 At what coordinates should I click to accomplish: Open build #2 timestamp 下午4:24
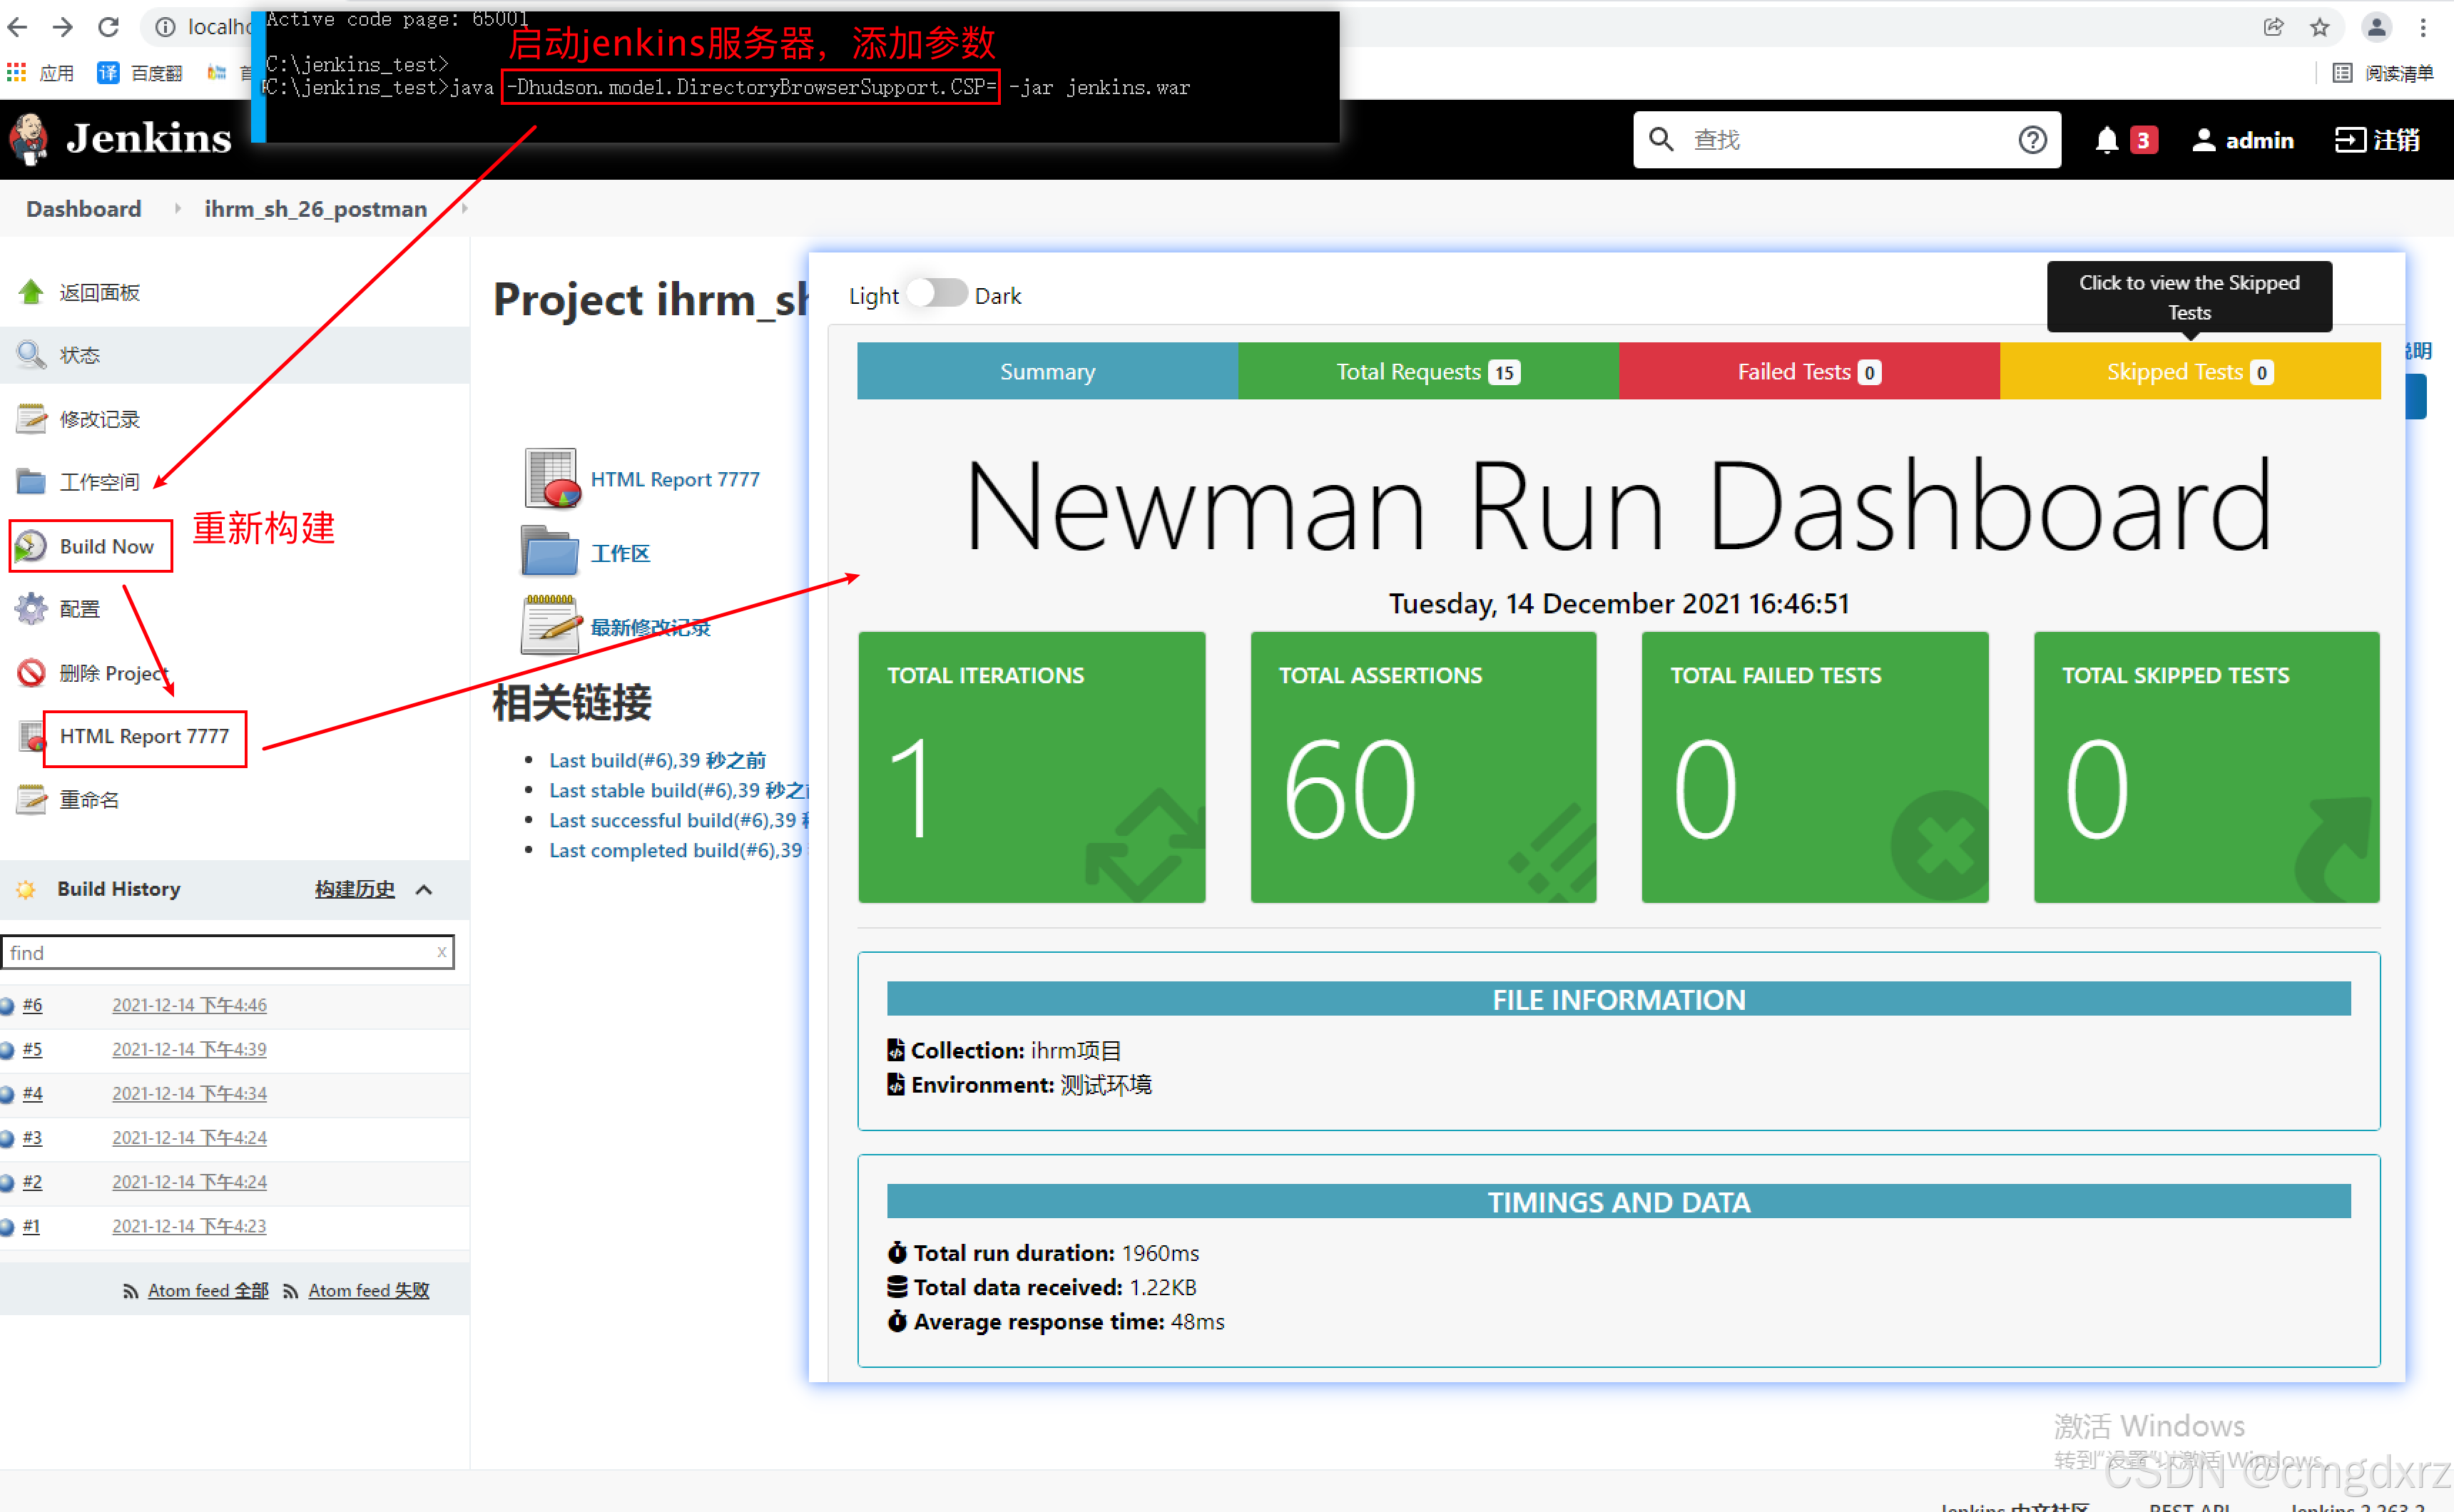pyautogui.click(x=189, y=1181)
